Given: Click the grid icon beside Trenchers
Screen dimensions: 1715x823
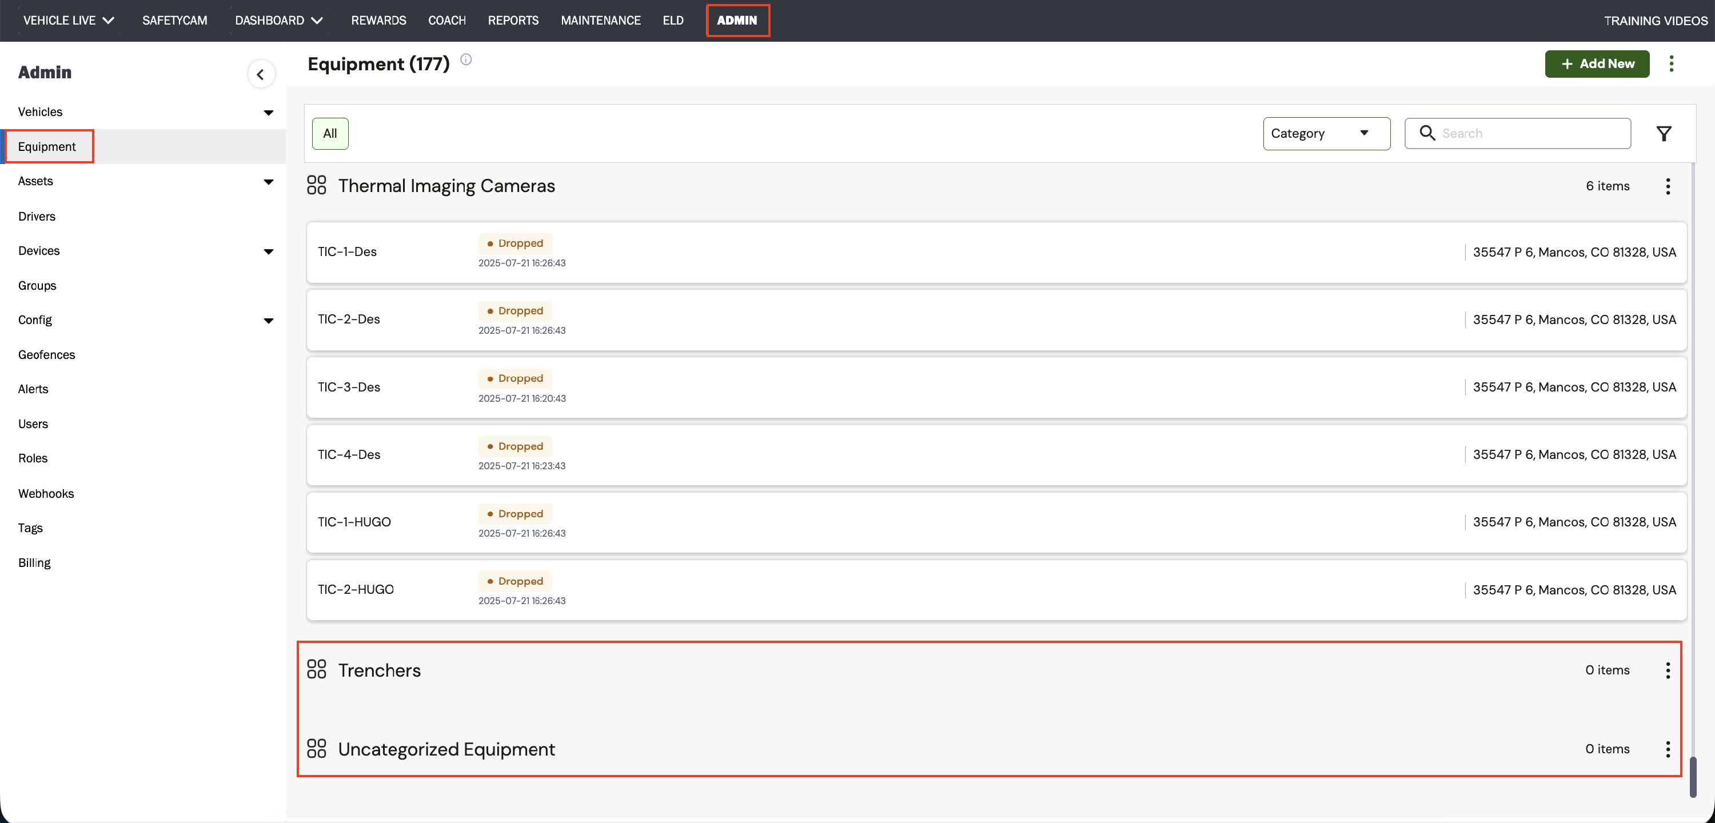Looking at the screenshot, I should coord(316,669).
